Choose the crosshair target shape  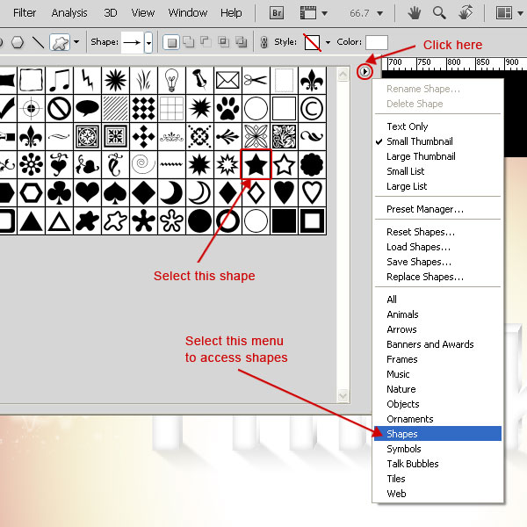click(x=31, y=108)
